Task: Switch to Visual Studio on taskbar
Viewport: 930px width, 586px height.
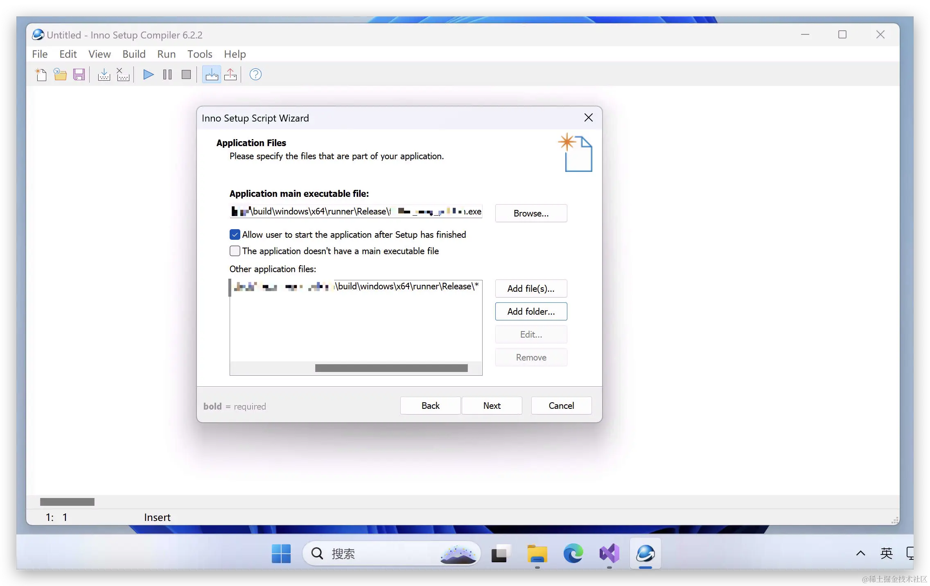Action: (x=609, y=554)
